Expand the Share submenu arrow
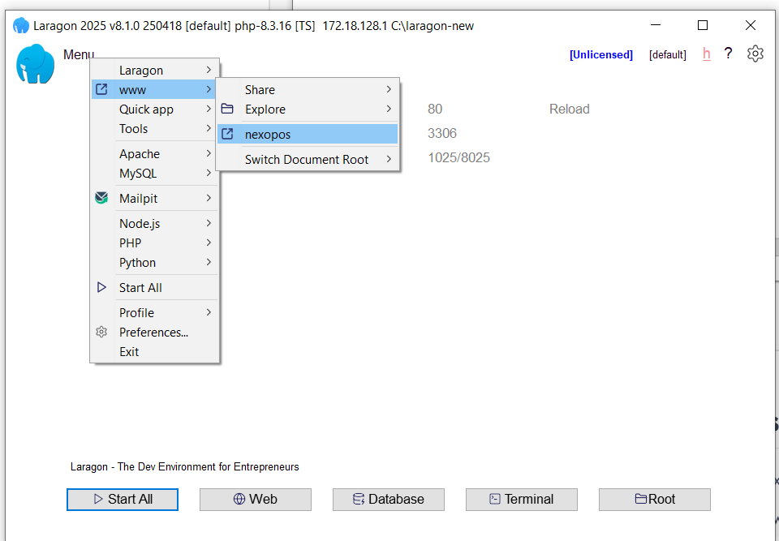This screenshot has height=541, width=779. [x=389, y=89]
